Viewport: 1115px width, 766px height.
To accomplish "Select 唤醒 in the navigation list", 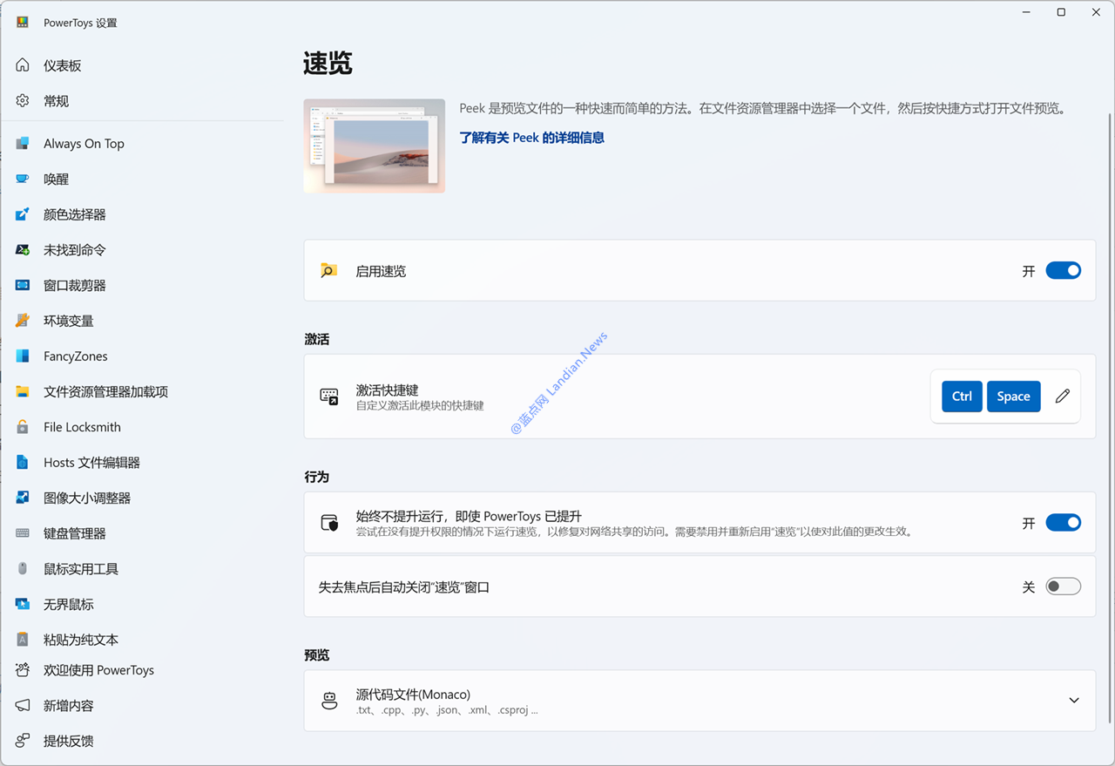I will pyautogui.click(x=56, y=179).
